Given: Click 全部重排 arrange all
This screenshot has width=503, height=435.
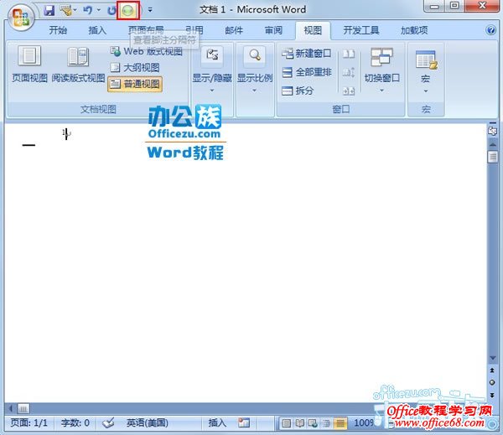Looking at the screenshot, I should coord(306,72).
